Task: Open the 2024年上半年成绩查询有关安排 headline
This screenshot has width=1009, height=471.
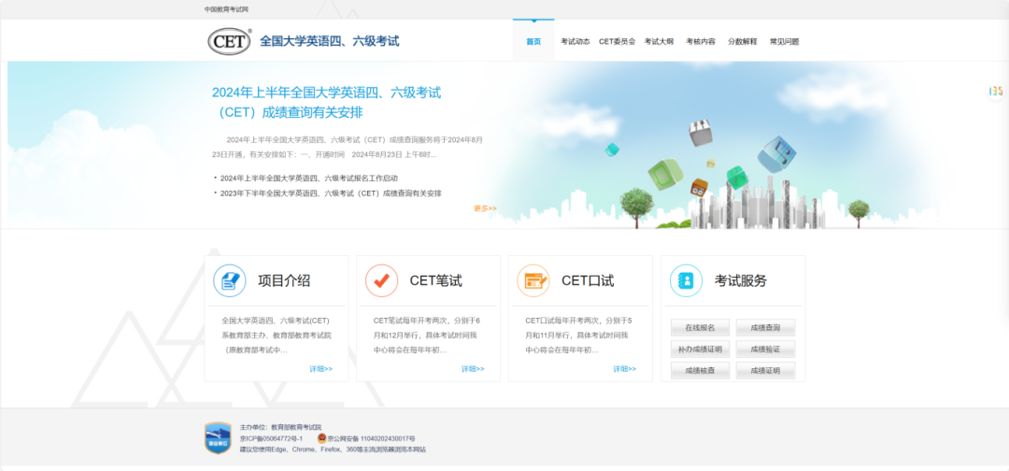Action: point(327,102)
